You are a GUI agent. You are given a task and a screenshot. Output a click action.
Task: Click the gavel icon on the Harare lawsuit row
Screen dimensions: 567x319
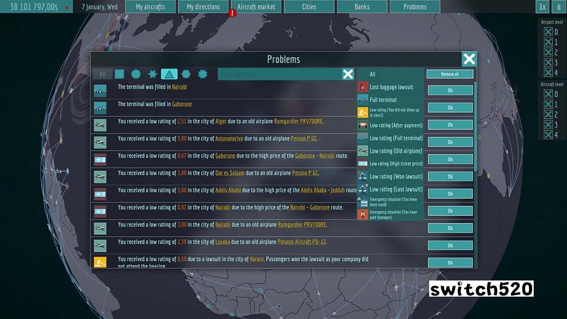tap(100, 262)
